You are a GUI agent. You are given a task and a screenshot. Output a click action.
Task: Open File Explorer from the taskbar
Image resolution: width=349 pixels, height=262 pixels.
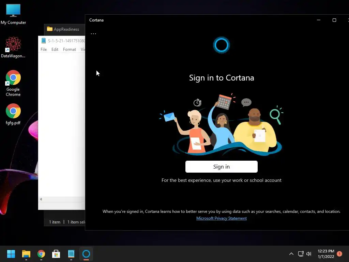click(26, 254)
